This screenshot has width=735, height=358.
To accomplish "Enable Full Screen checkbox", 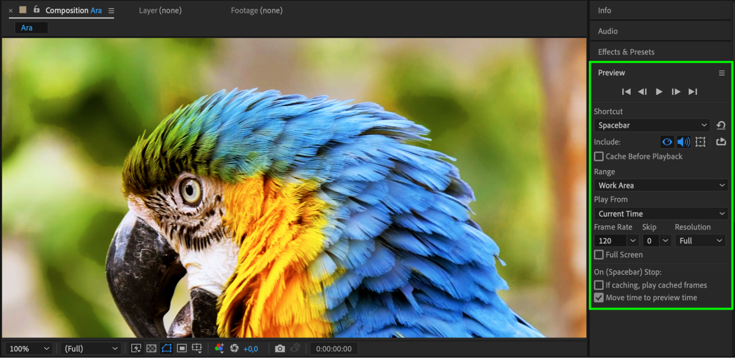I will pos(599,255).
